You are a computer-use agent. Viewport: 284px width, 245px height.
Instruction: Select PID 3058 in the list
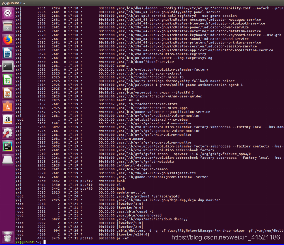pyautogui.click(x=41, y=66)
